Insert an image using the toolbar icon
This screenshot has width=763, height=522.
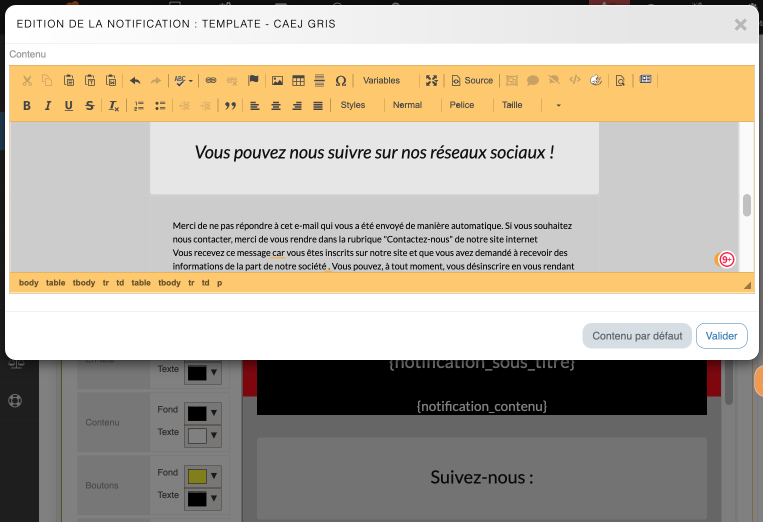tap(277, 80)
